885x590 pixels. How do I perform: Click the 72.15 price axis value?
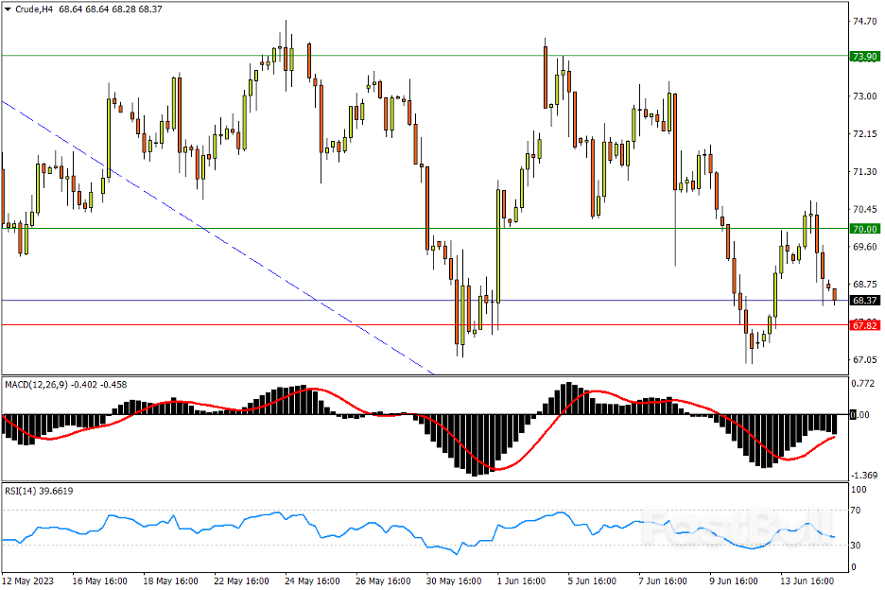pyautogui.click(x=865, y=134)
